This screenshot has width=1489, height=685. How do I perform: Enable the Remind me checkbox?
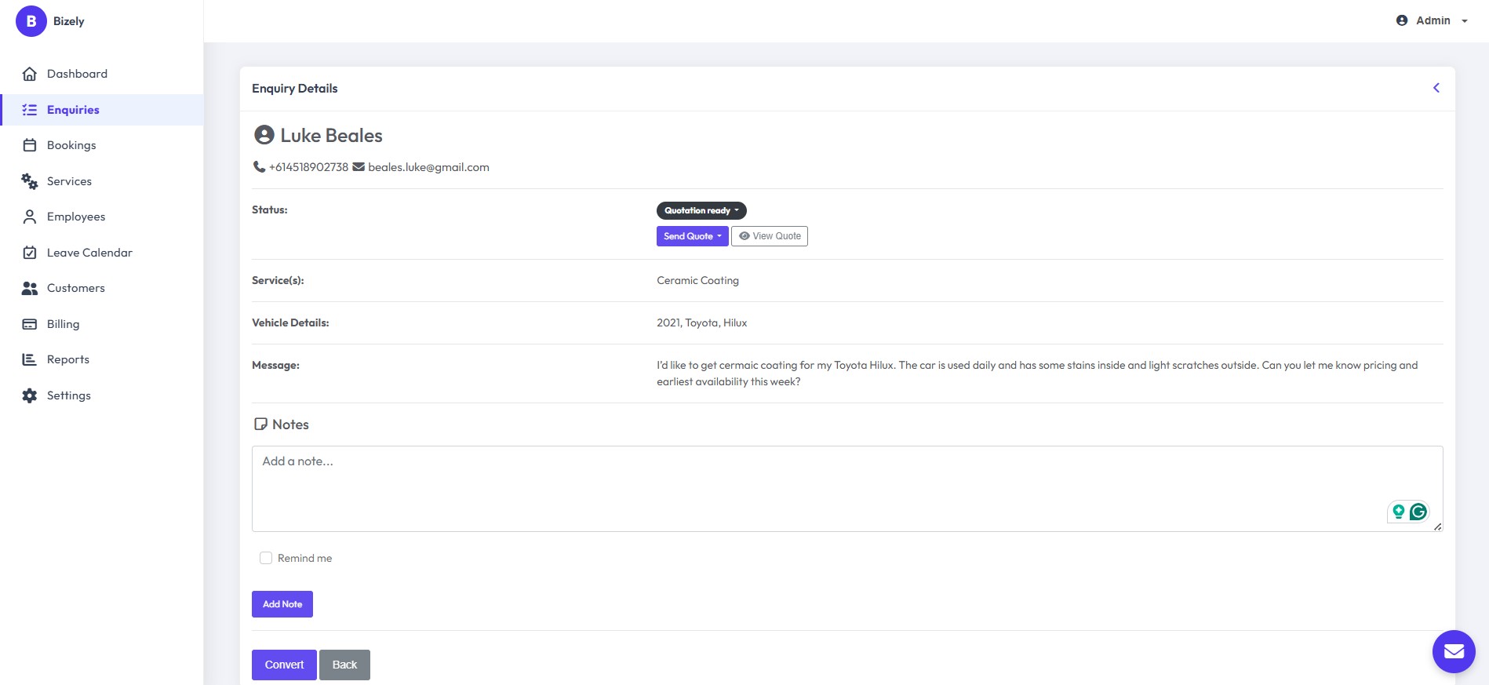tap(266, 558)
